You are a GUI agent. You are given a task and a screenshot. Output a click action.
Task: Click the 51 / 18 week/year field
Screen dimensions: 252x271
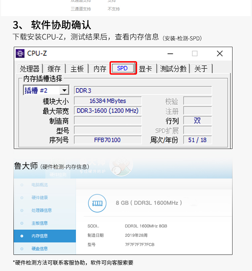pyautogui.click(x=198, y=140)
